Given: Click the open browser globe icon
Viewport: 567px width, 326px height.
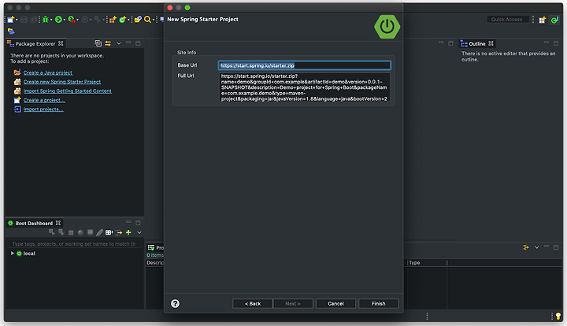Looking at the screenshot, I should point(80,233).
